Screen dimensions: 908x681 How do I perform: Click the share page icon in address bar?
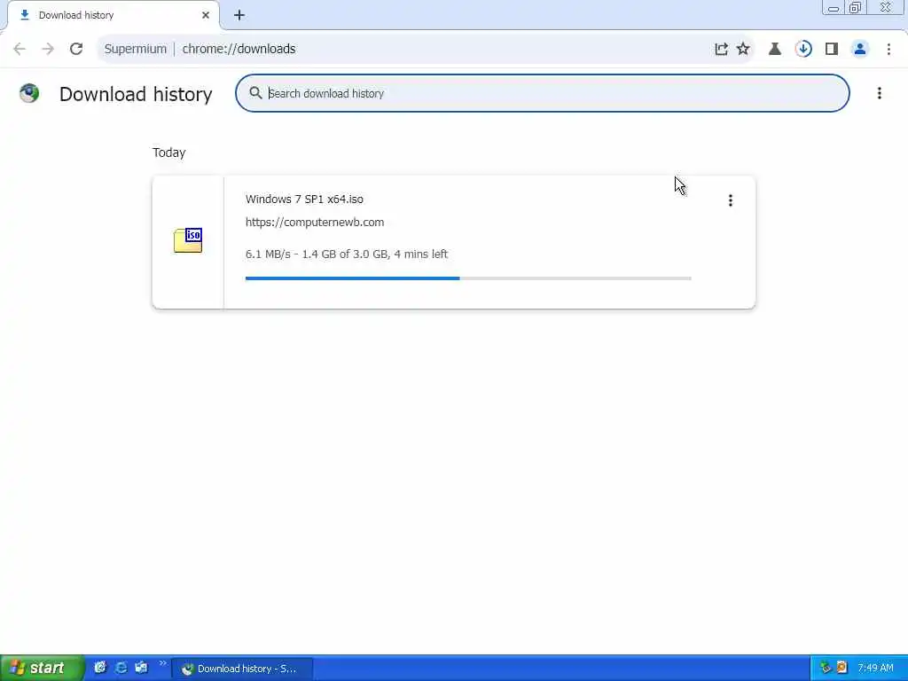click(721, 50)
